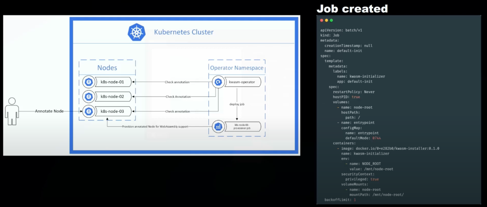487x207 pixels.
Task: Click the 'Job created' heading
Action: click(352, 8)
